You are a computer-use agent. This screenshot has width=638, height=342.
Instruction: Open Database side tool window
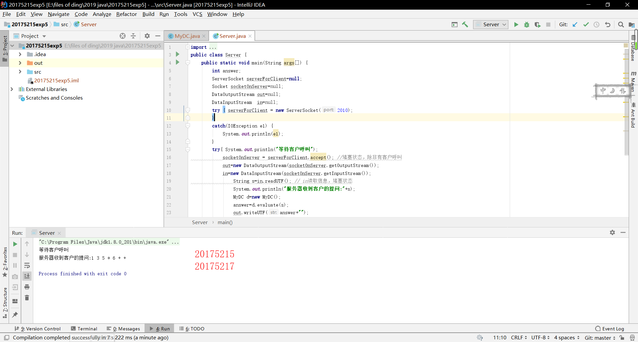point(633,49)
